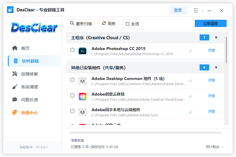Image resolution: width=236 pixels, height=157 pixels.
Task: Open 详情 for Adobe创意云体验
Action: pyautogui.click(x=211, y=96)
